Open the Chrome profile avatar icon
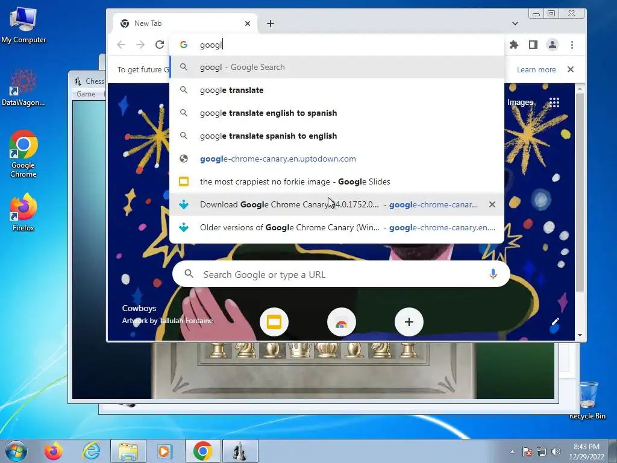 pos(553,45)
